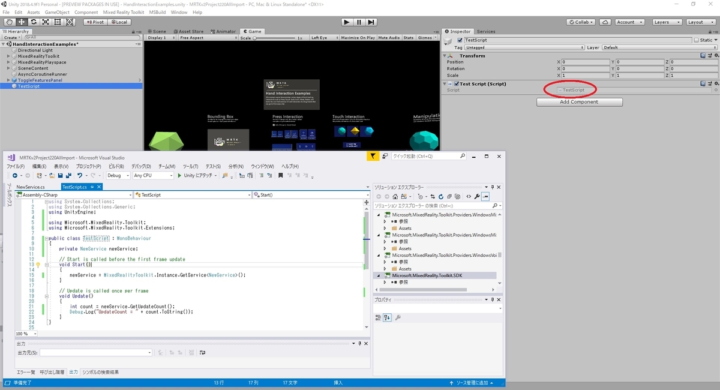This screenshot has width=720, height=390.
Task: Select the Unity Rotate tool
Action: pos(34,22)
